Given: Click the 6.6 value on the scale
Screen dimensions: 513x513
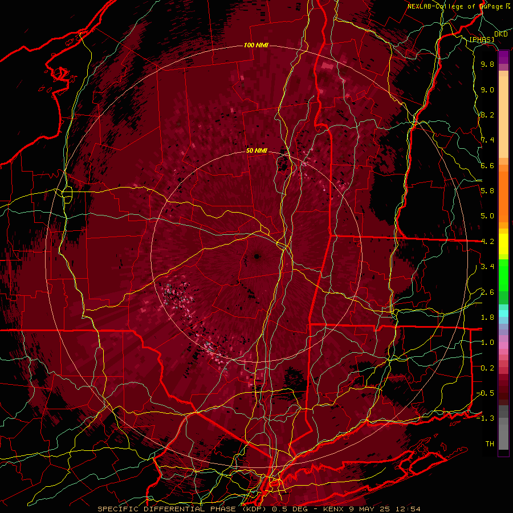Looking at the screenshot, I should (487, 165).
